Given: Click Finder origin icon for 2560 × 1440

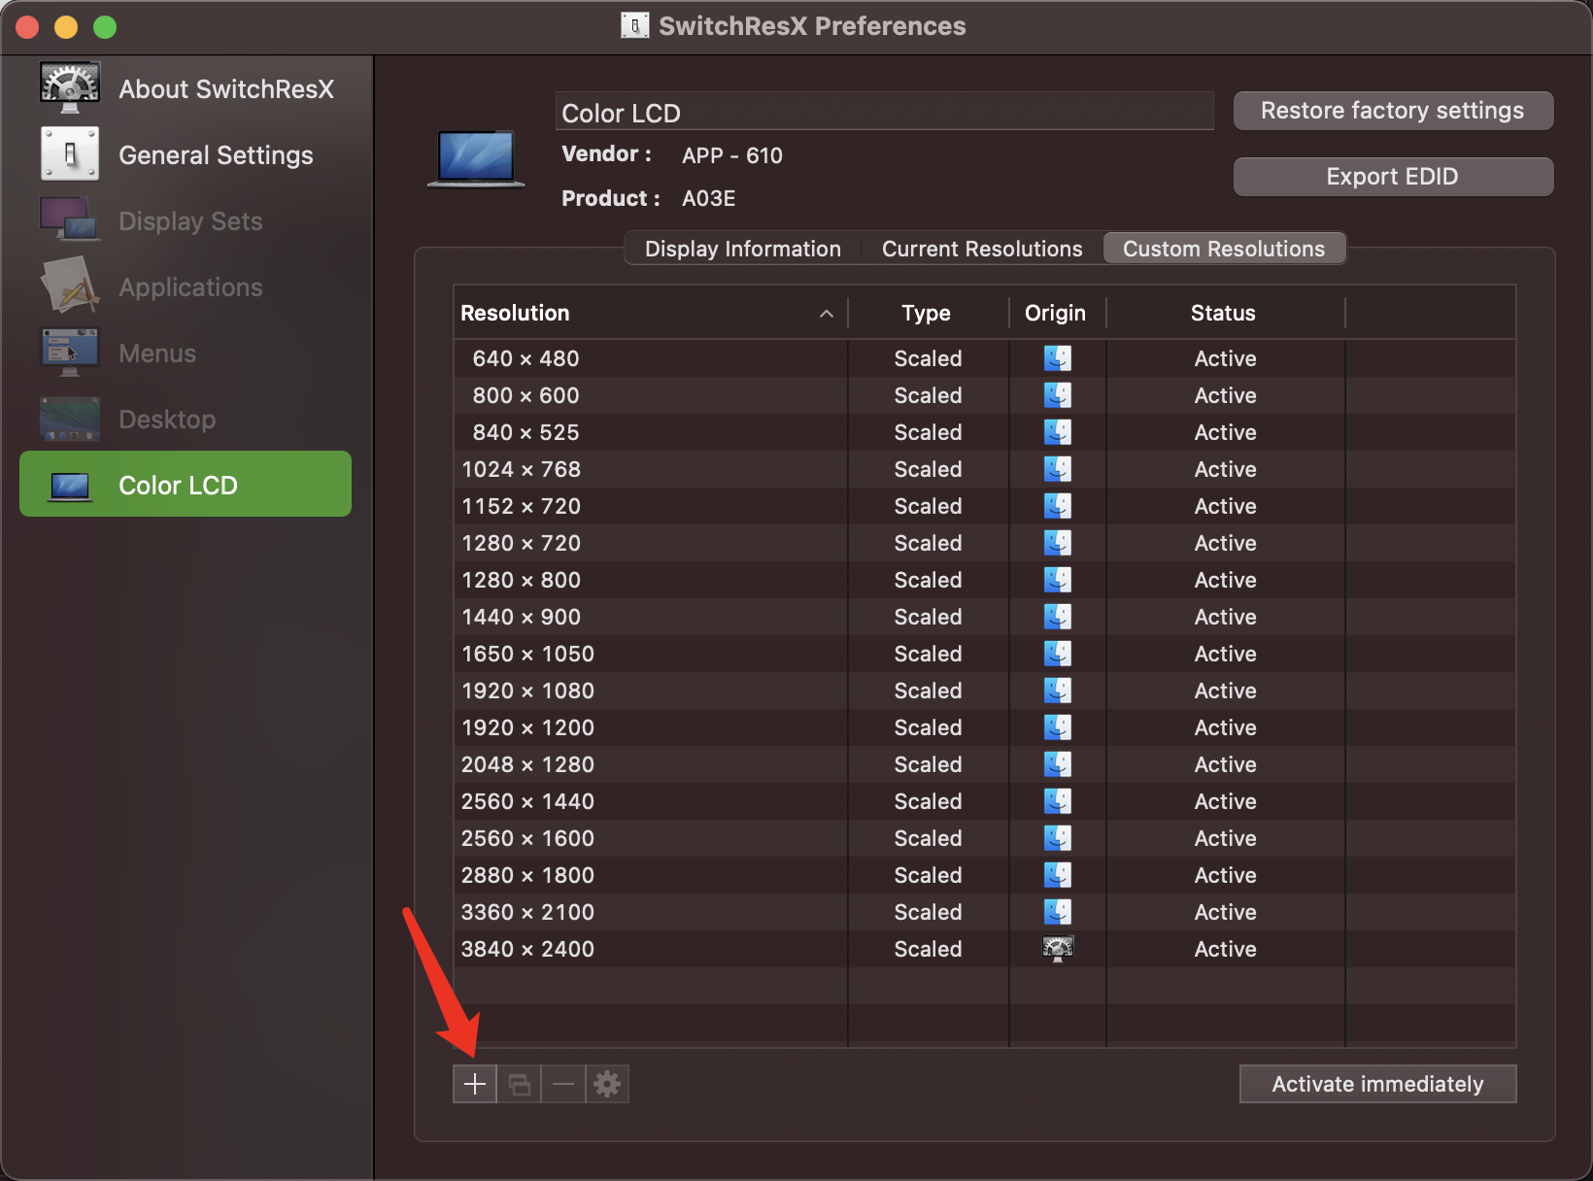Looking at the screenshot, I should click(x=1058, y=801).
